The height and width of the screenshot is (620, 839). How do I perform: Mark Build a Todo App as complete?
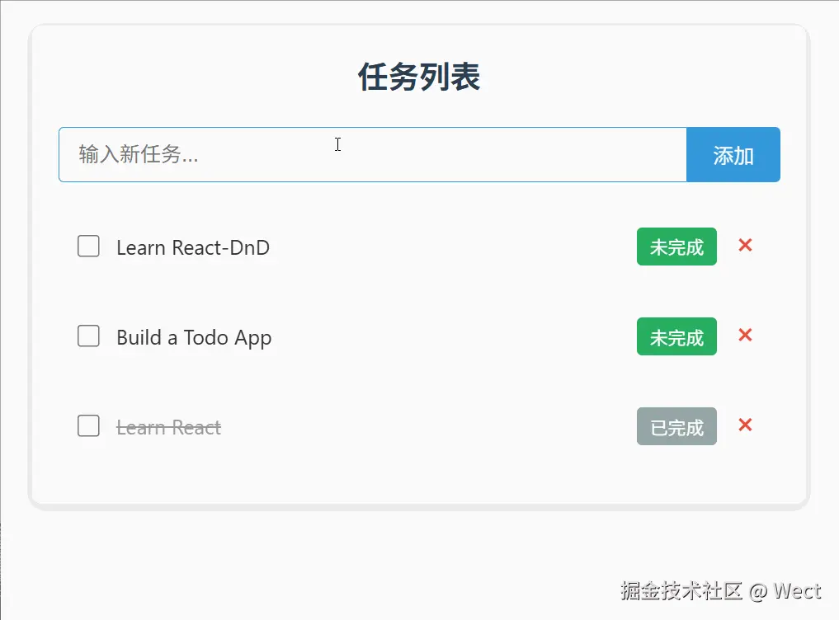click(x=88, y=336)
